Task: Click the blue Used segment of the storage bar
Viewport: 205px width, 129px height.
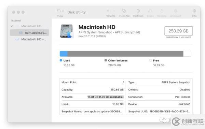Action: (x=64, y=54)
